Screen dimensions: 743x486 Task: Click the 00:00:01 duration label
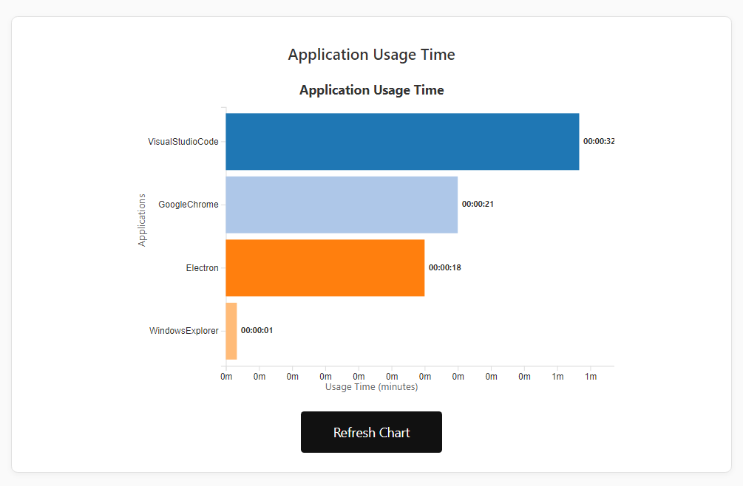pos(257,330)
